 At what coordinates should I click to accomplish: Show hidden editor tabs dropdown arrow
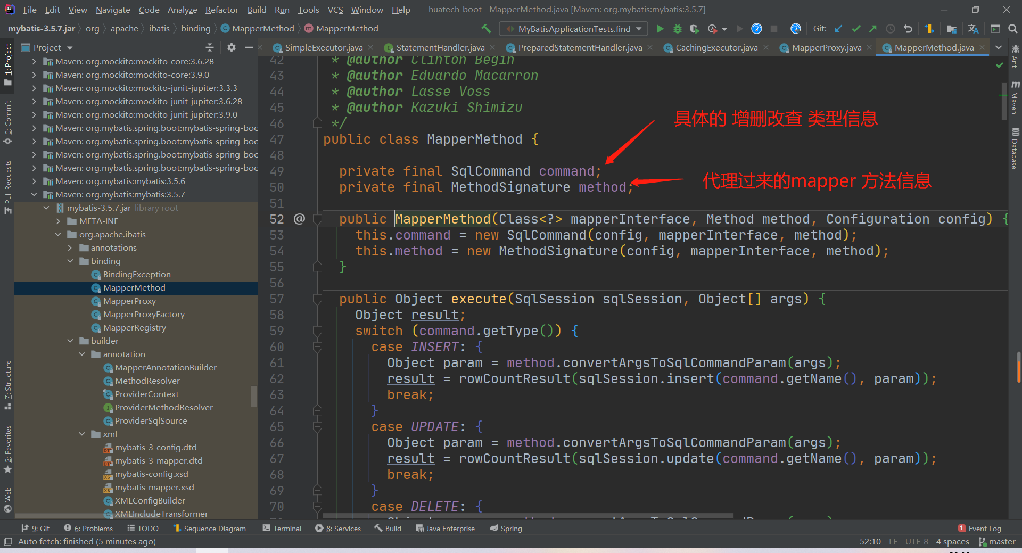coord(999,47)
